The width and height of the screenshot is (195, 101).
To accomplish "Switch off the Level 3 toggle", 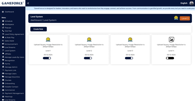I will [x=129, y=58].
